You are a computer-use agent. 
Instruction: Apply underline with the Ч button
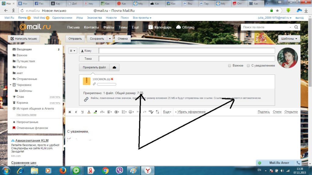[x=82, y=112]
